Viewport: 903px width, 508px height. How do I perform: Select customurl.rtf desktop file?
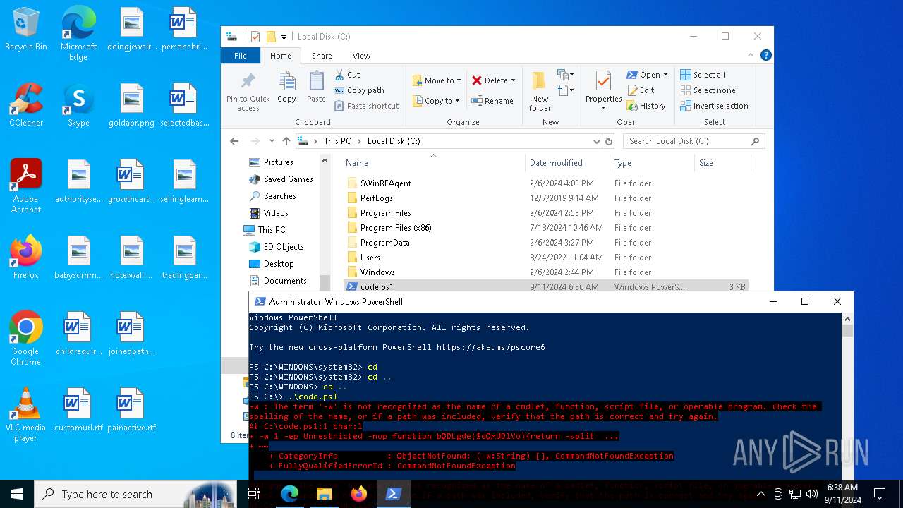[x=78, y=409]
